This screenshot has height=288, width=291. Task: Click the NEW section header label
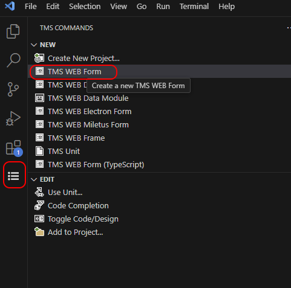tap(48, 45)
